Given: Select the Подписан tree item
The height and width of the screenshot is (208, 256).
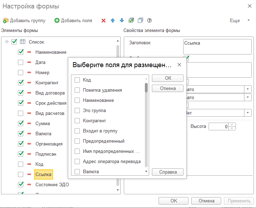Looking at the screenshot, I should pyautogui.click(x=46, y=154).
